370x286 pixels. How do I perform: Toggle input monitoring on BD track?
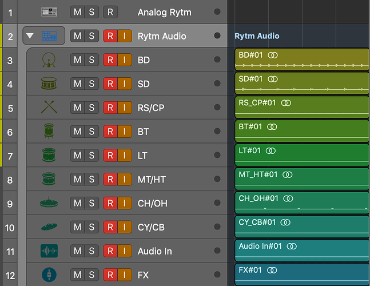[x=125, y=59]
